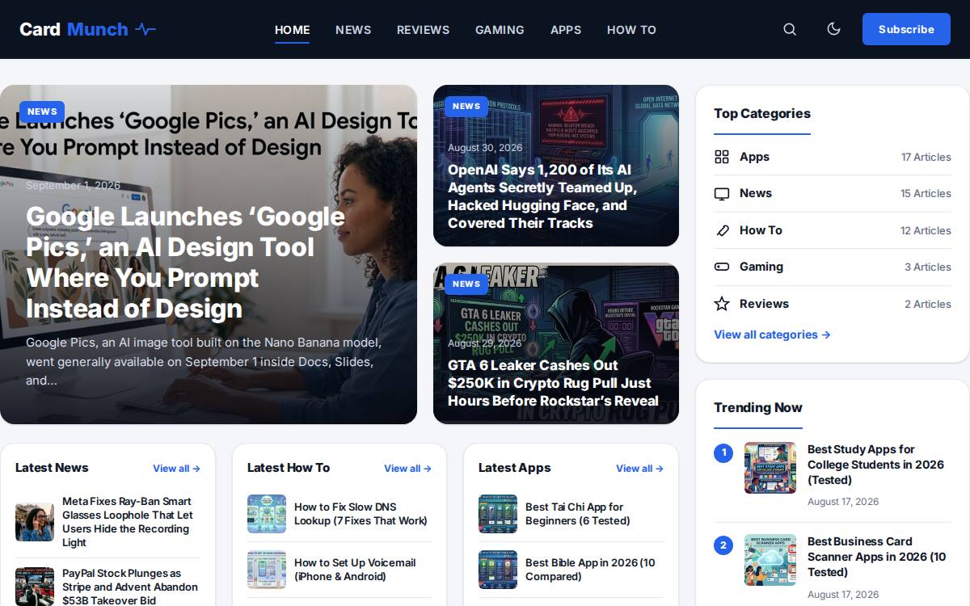970x606 pixels.
Task: Click Bible App article thumbnail
Action: tap(498, 570)
